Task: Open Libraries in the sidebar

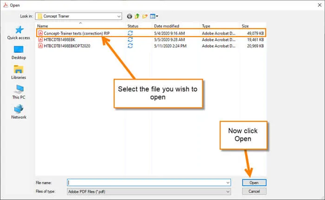Action: [19, 72]
